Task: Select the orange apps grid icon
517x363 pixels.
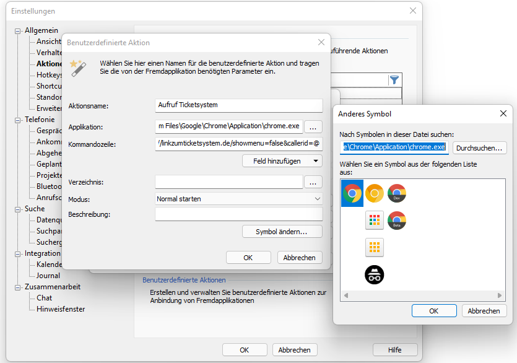Action: click(374, 247)
